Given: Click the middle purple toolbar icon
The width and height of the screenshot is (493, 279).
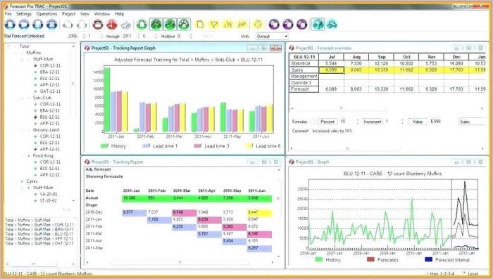Looking at the screenshot, I should pos(287,24).
